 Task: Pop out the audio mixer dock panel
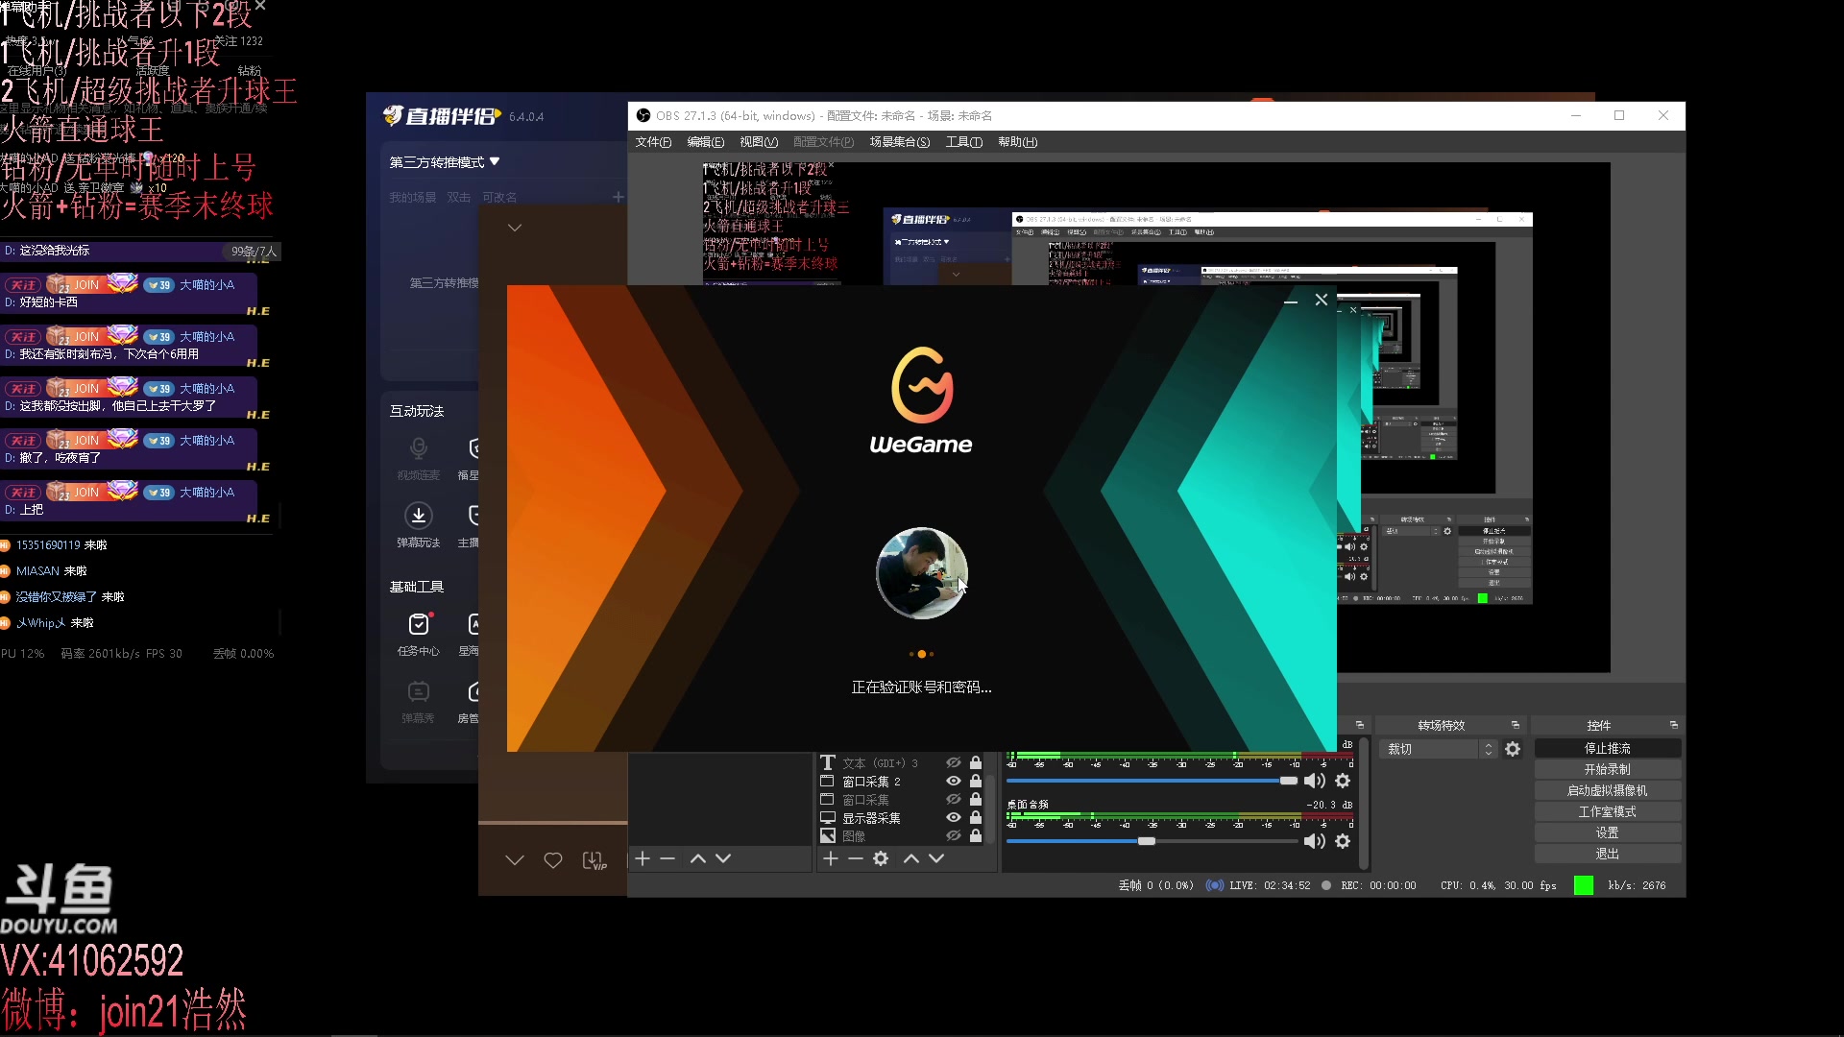coord(1360,725)
